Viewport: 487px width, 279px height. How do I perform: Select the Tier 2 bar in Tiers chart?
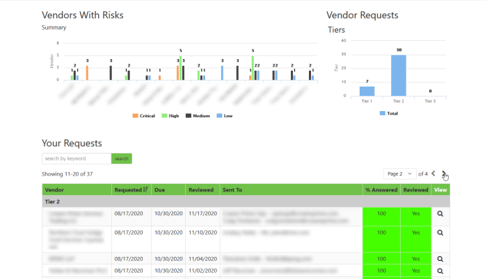[x=399, y=76]
